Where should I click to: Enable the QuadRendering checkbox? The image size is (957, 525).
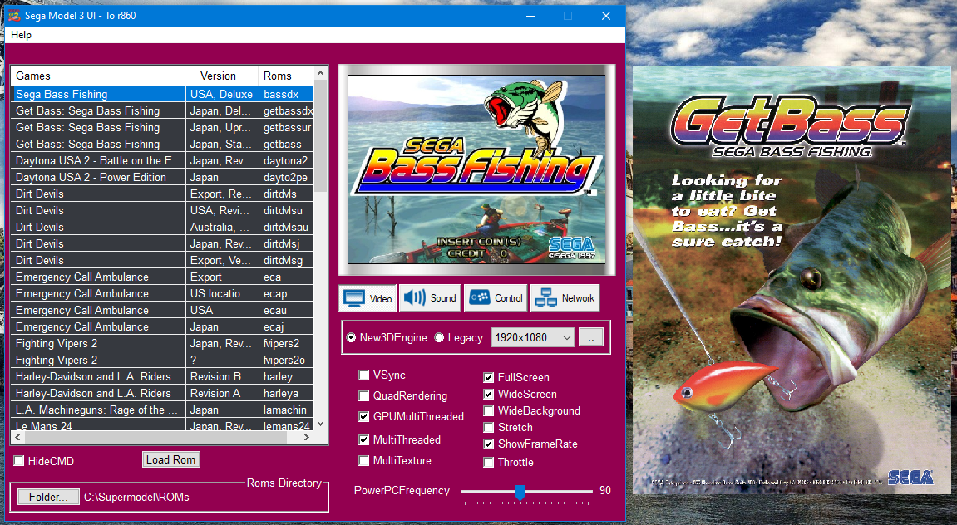point(363,395)
